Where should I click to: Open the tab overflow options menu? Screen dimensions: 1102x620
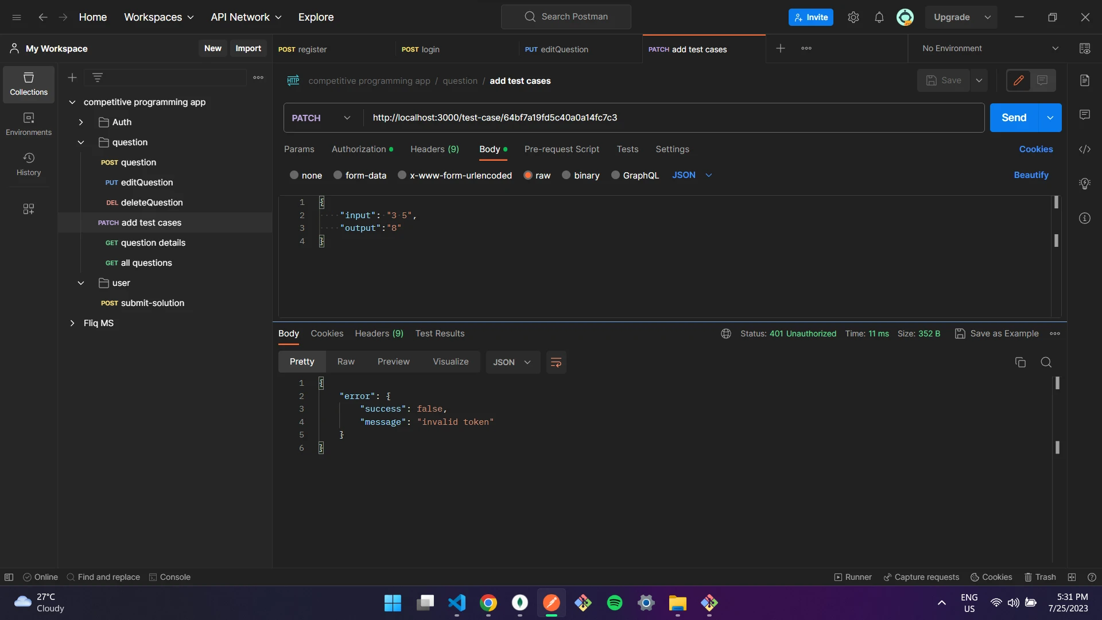coord(806,49)
